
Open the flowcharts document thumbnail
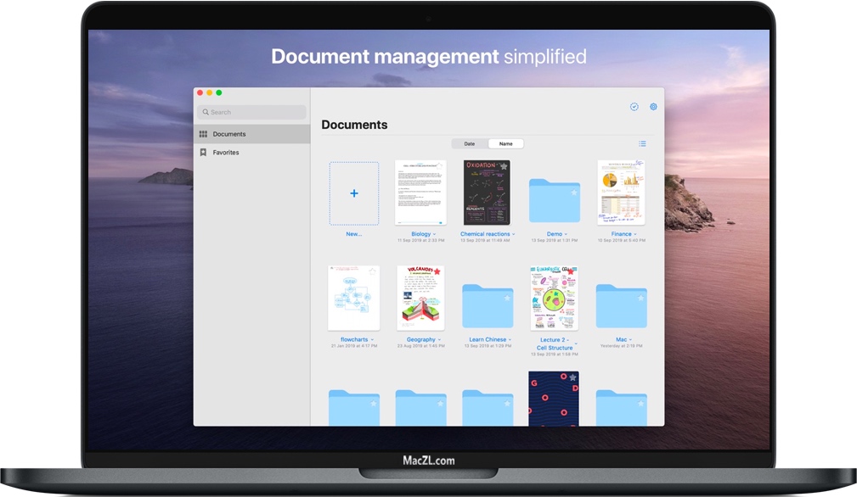354,298
